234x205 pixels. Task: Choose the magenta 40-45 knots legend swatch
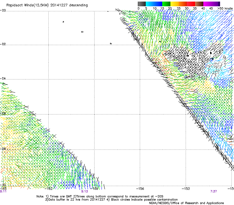coord(207,4)
